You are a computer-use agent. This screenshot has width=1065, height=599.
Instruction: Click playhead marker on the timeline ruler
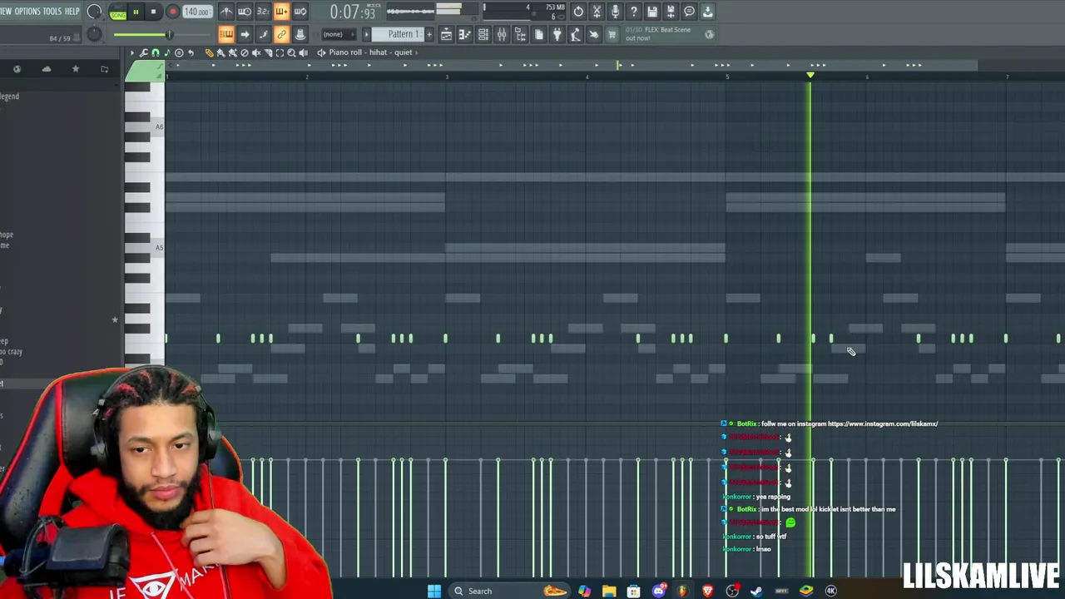(x=810, y=76)
